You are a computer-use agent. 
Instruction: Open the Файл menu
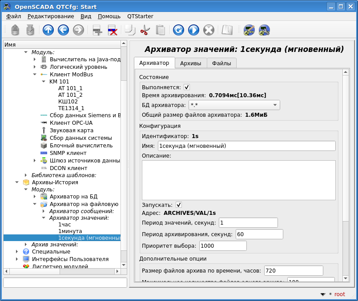click(13, 16)
